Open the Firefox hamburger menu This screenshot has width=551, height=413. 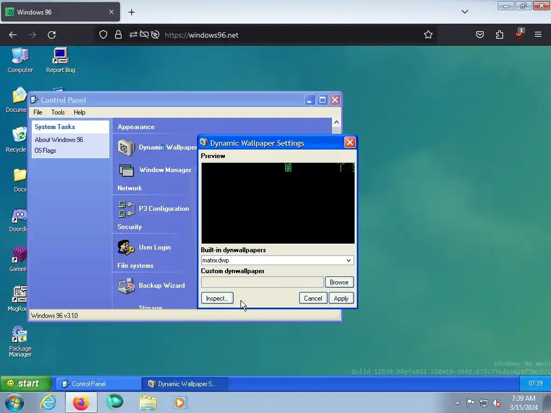tap(538, 34)
